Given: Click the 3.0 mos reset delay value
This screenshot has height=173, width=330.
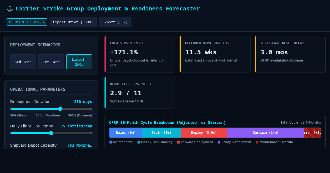Looking at the screenshot, I should tap(274, 52).
